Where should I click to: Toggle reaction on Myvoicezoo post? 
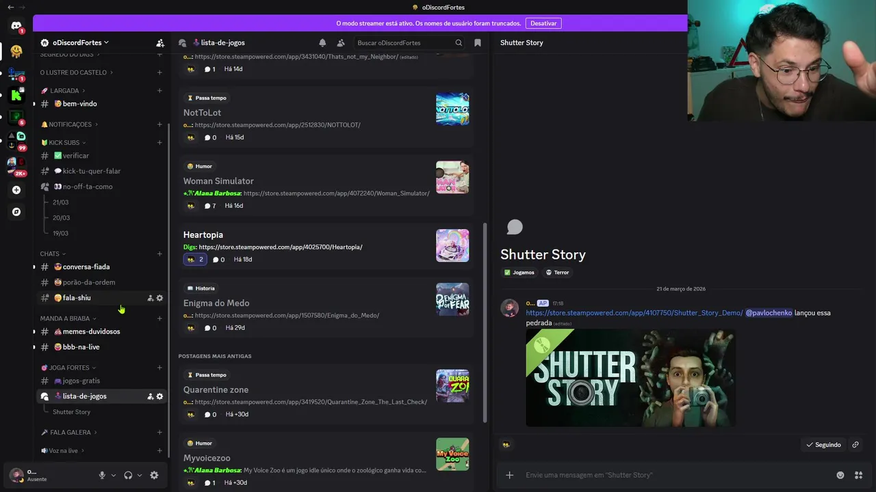(190, 482)
